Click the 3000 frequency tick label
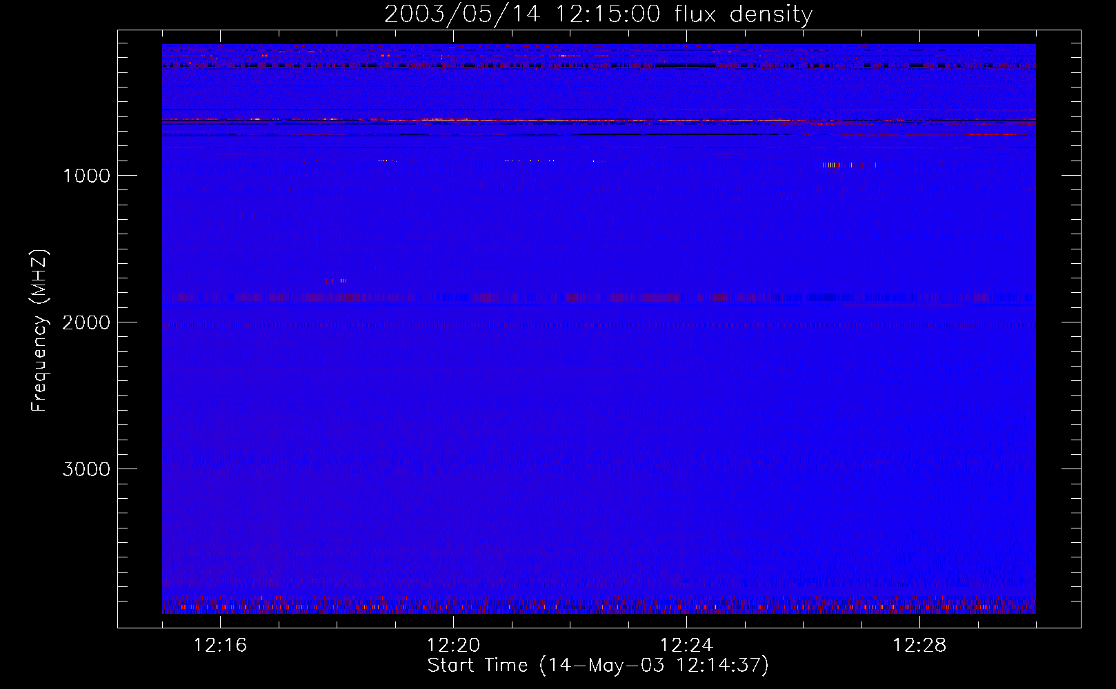Screen dimensions: 1116x689 [x=86, y=469]
